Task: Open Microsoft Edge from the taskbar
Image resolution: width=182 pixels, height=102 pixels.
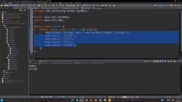Action: [73, 100]
